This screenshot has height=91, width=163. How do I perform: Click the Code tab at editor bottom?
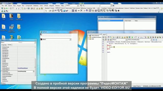134,86
